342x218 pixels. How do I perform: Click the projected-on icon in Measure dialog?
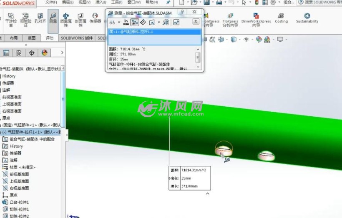[x=152, y=22]
